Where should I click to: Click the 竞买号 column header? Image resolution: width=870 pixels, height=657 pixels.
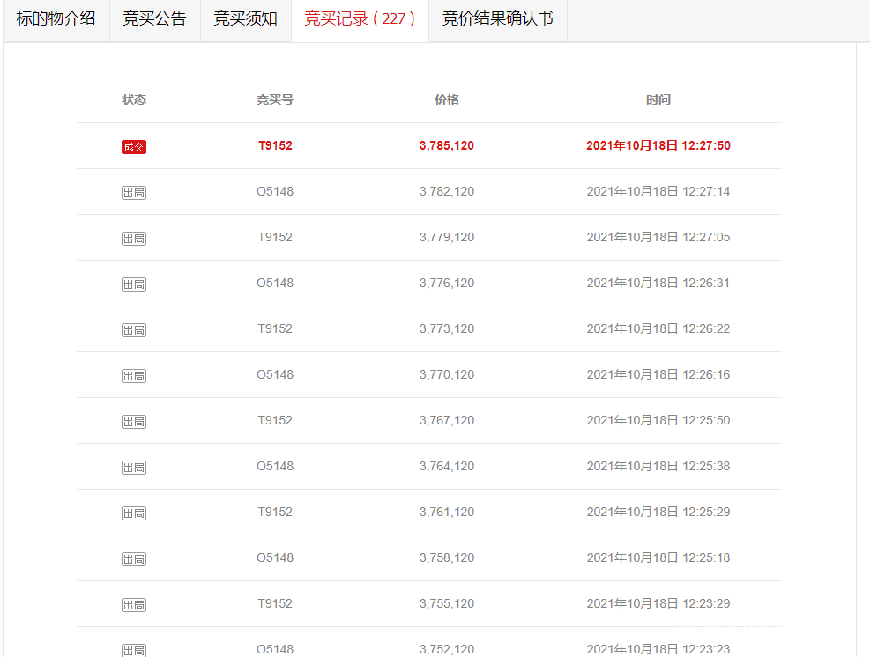pos(275,100)
